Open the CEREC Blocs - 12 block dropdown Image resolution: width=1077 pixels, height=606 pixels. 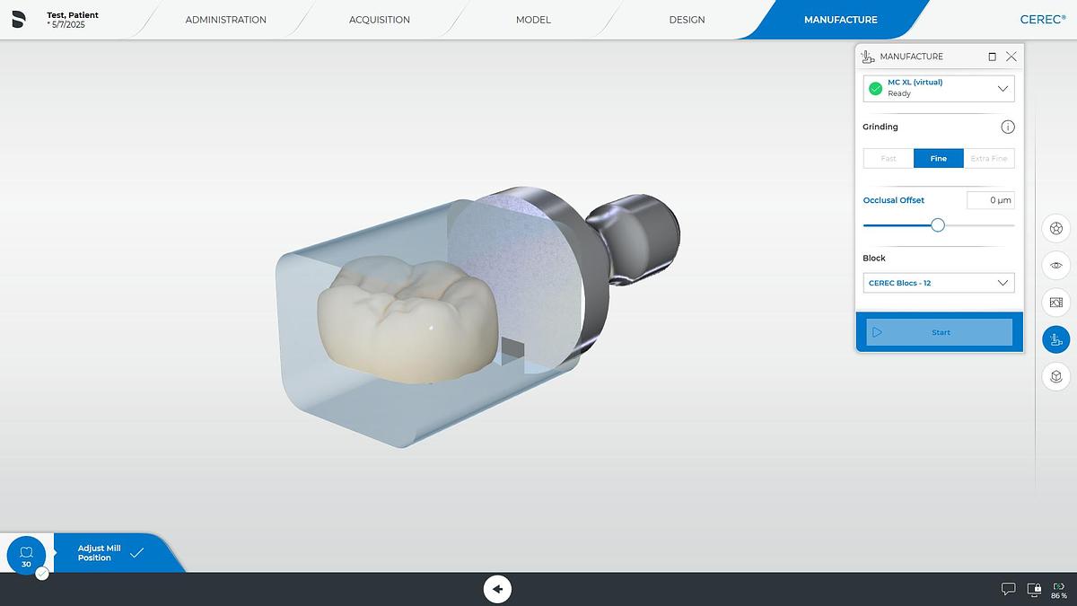[x=939, y=283]
